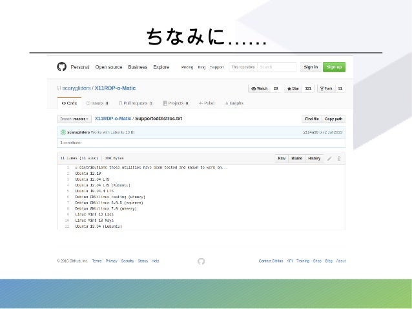Viewport: 412px width, 309px height.
Task: Open the Contact GitHub footer link
Action: [271, 261]
